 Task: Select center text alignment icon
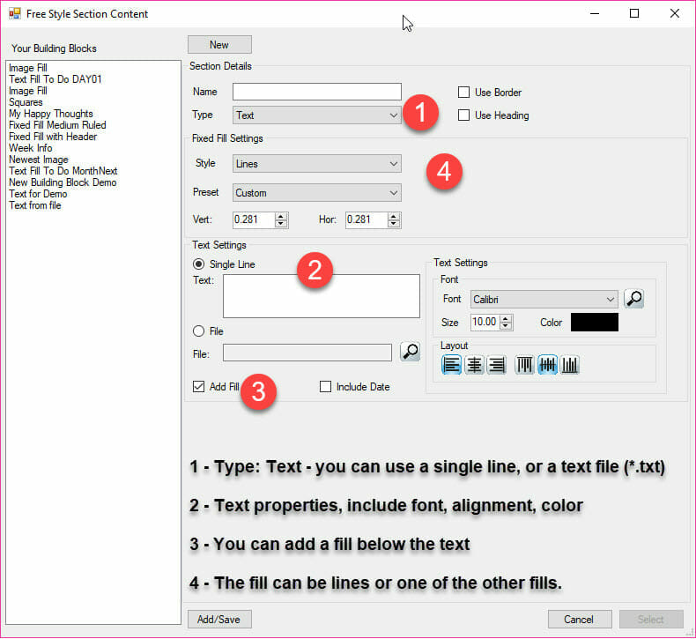pyautogui.click(x=474, y=365)
